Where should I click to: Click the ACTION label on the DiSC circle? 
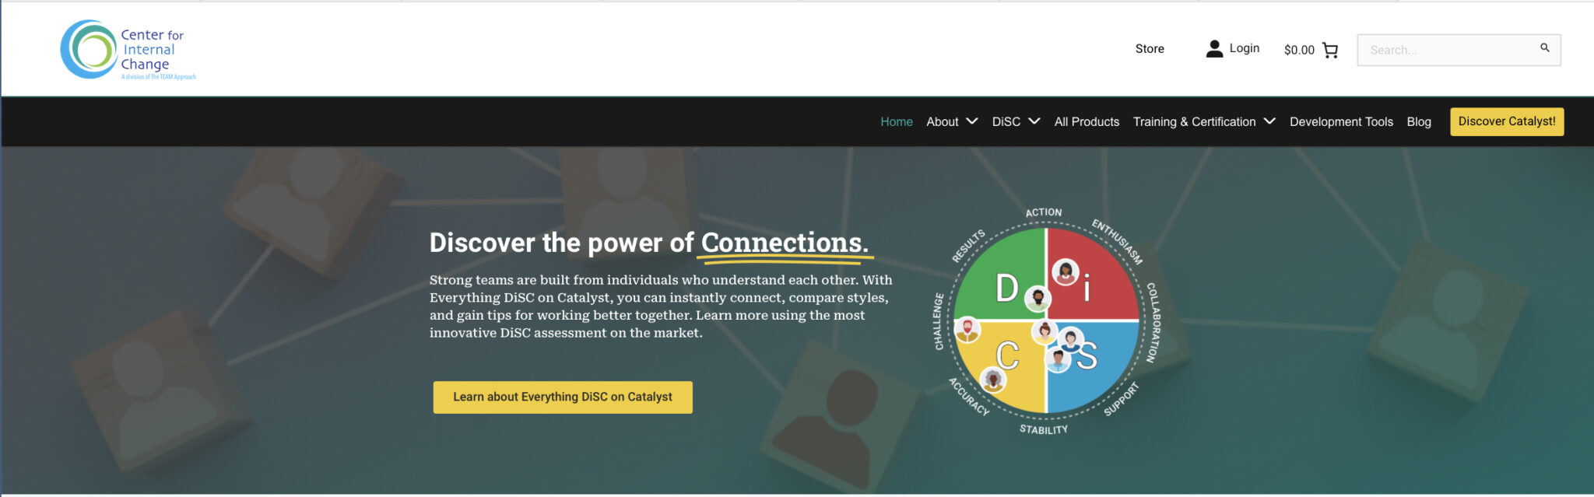coord(1044,212)
